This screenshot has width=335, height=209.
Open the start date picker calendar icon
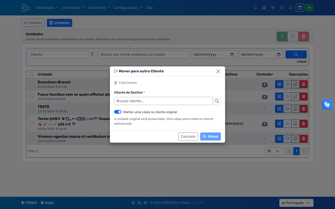pos(232,54)
